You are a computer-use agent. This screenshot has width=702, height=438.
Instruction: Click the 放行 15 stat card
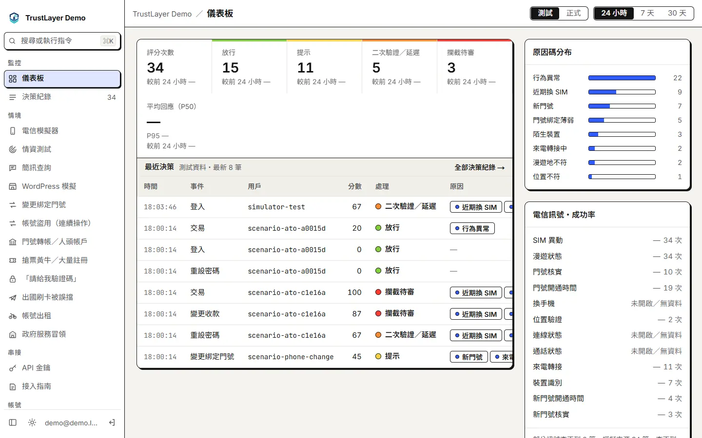pyautogui.click(x=250, y=67)
